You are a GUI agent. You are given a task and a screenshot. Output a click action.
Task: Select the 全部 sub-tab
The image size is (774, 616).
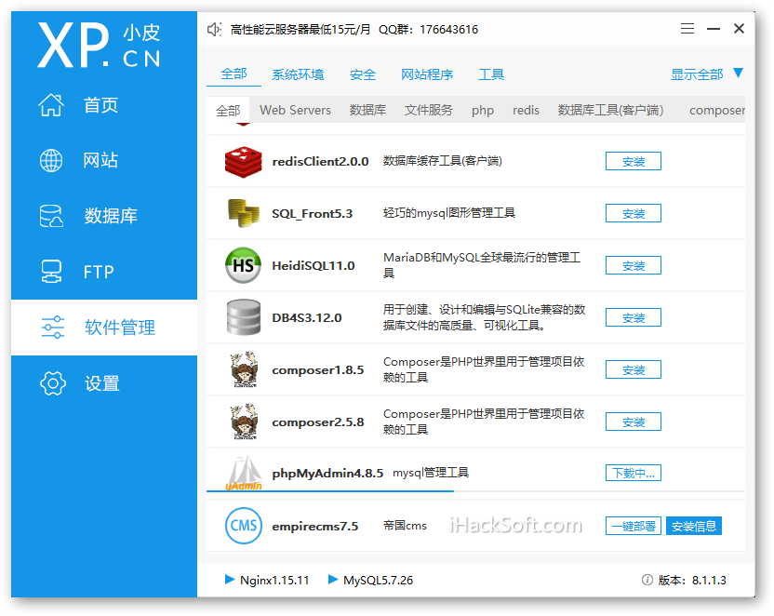coord(228,110)
